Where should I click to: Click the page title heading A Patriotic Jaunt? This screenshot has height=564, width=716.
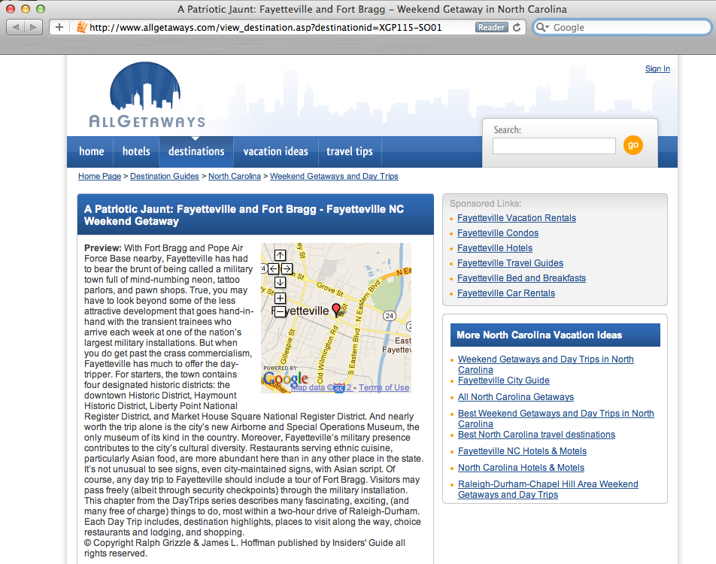click(244, 215)
